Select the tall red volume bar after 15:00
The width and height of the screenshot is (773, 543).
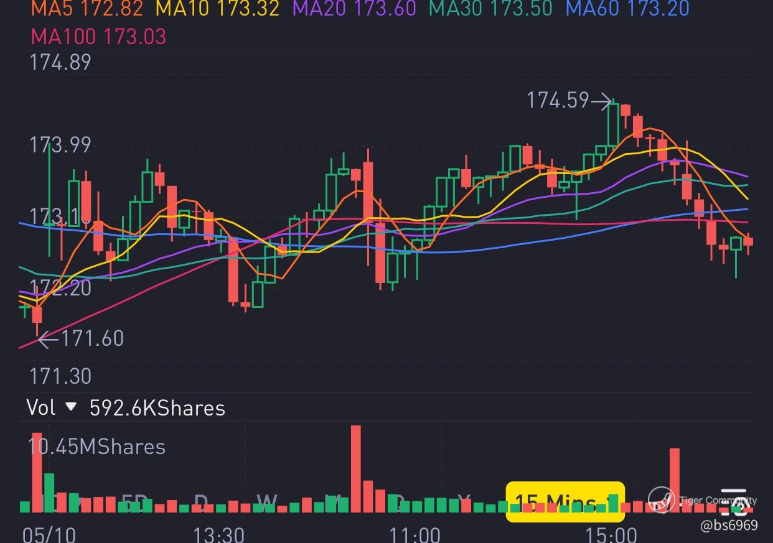(675, 480)
